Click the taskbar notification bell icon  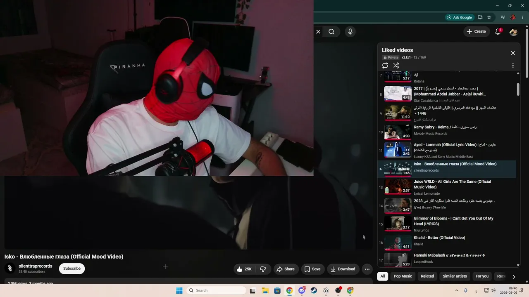(522, 290)
